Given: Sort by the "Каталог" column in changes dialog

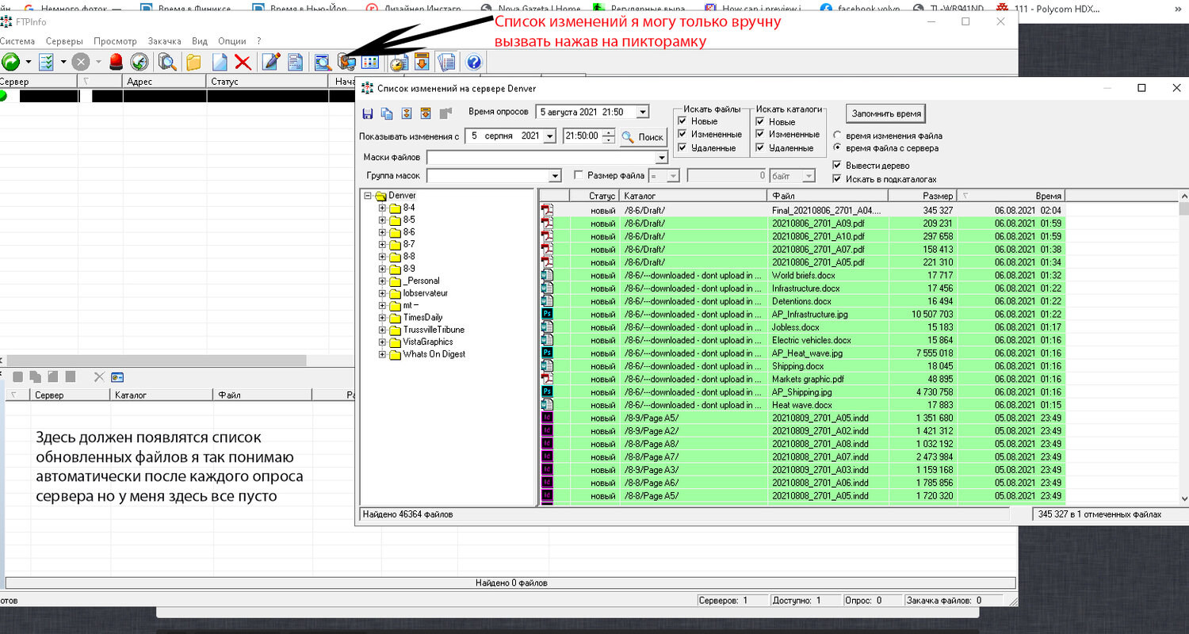Looking at the screenshot, I should pyautogui.click(x=693, y=195).
